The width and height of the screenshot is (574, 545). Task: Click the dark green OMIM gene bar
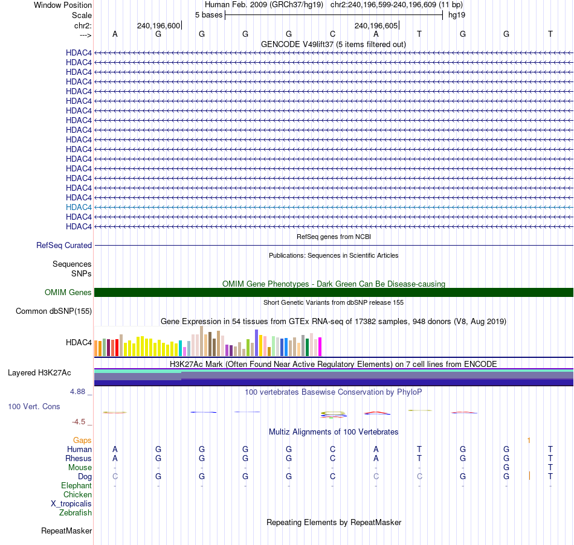(x=334, y=292)
